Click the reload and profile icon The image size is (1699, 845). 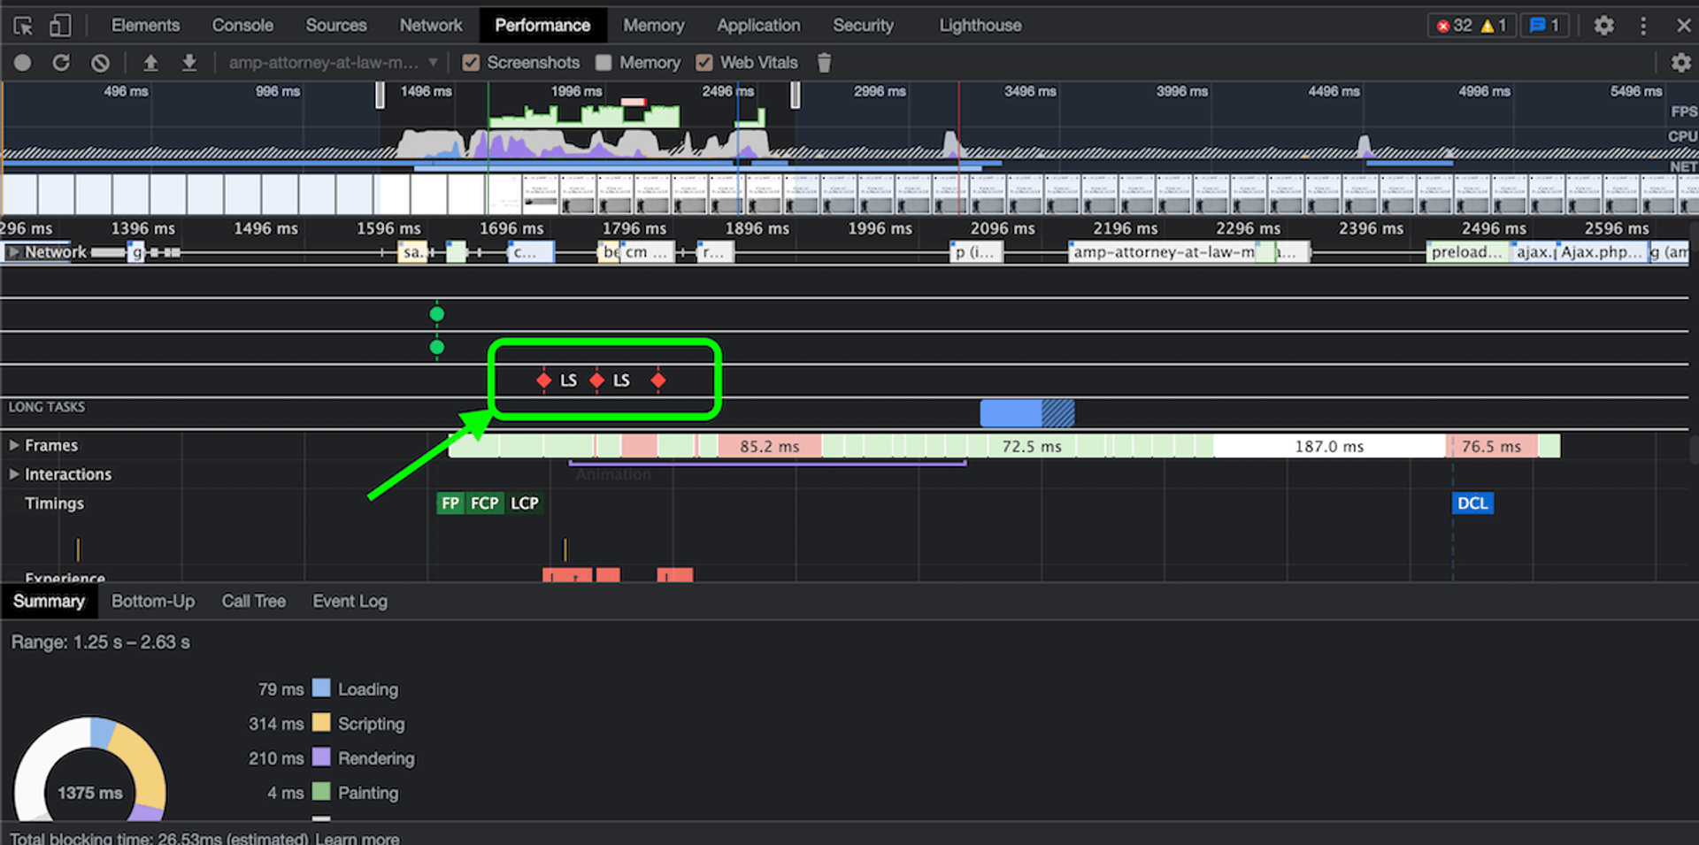[x=61, y=63]
